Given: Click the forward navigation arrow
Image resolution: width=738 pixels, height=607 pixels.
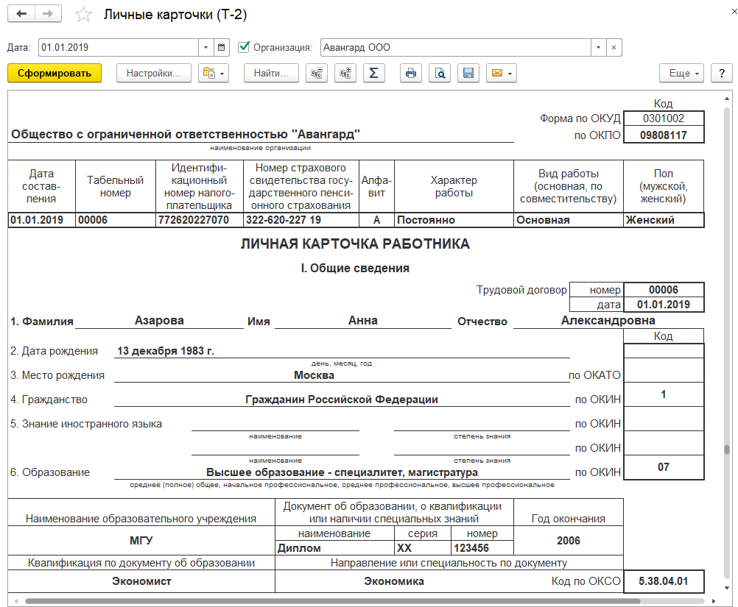Looking at the screenshot, I should point(48,15).
